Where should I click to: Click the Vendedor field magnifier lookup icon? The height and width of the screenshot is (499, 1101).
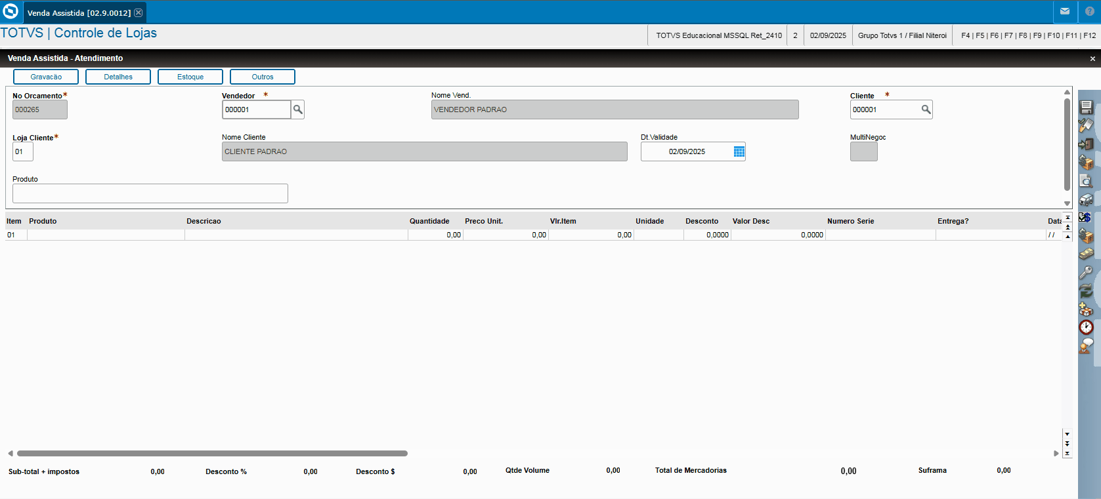click(x=298, y=110)
